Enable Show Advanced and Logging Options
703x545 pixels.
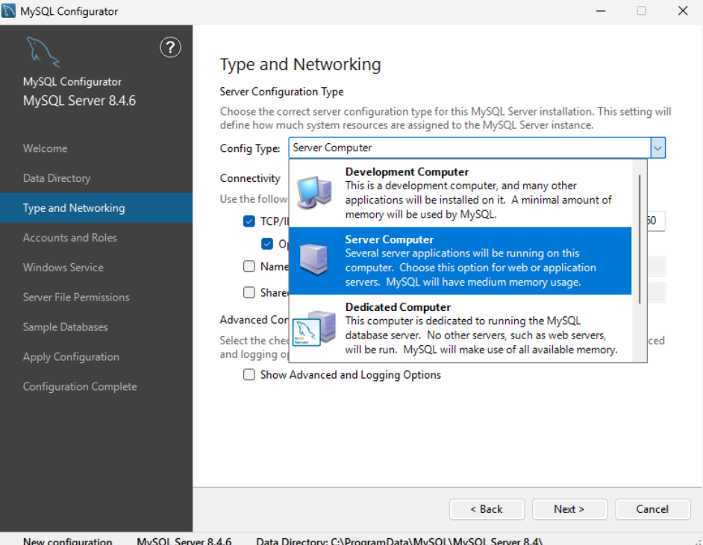[x=249, y=375]
